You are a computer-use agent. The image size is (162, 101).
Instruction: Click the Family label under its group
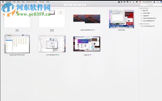[x=52, y=30]
